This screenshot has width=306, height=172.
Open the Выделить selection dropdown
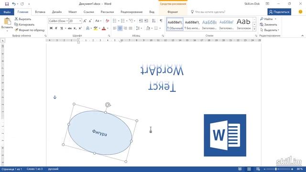click(x=270, y=30)
